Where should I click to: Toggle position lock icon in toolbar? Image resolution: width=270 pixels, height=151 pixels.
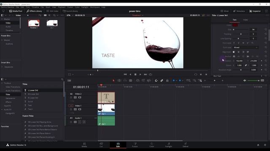tap(167, 81)
